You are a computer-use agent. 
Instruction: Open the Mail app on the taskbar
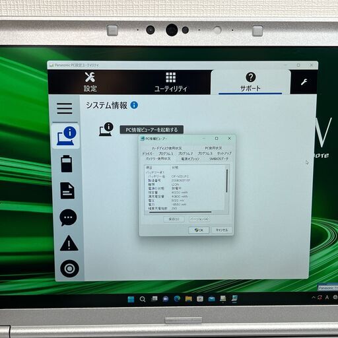pos(211,298)
